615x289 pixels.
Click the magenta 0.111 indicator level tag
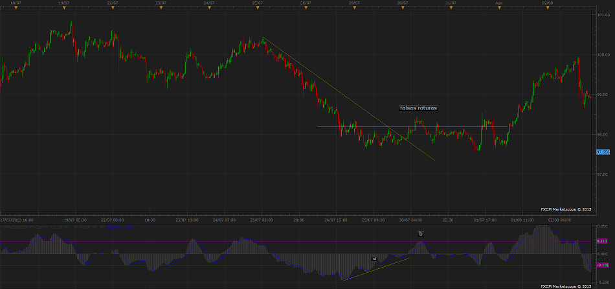(601, 242)
